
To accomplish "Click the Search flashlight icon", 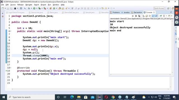I will (x=66, y=8).
